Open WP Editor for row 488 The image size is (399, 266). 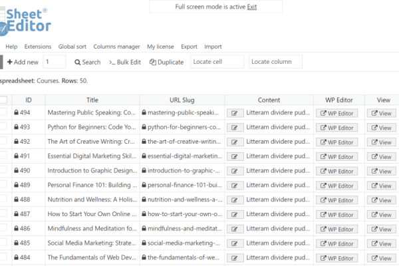coord(336,200)
